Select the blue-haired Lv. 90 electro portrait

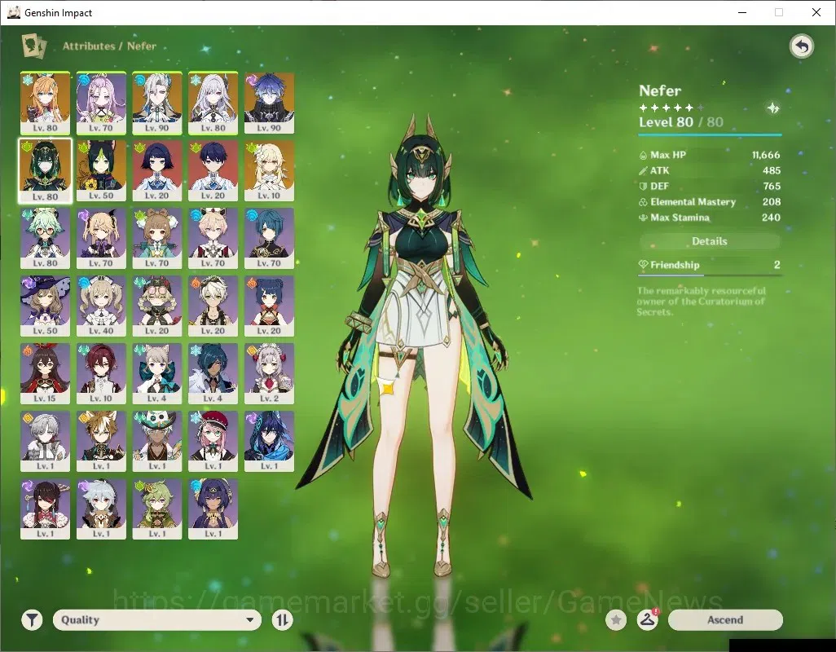(x=269, y=104)
